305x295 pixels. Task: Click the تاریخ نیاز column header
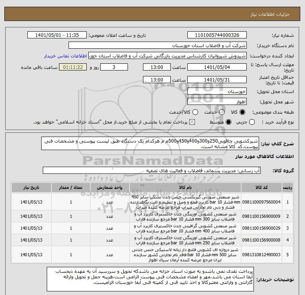pos(31,187)
